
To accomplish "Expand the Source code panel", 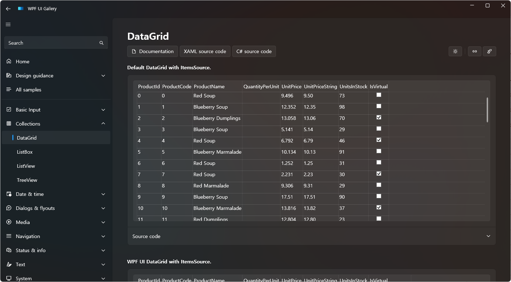I will (x=312, y=236).
